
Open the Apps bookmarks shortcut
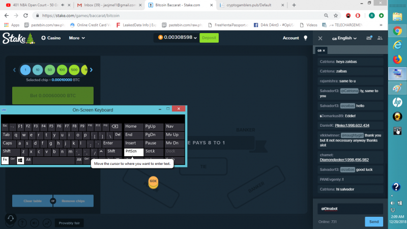click(12, 25)
